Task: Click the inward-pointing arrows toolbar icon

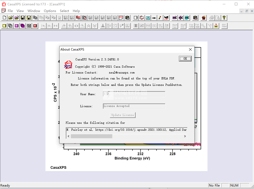Action: pyautogui.click(x=56, y=26)
